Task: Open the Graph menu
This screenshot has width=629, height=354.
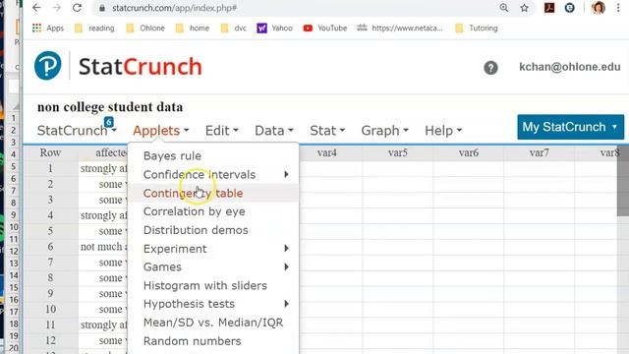Action: 384,131
